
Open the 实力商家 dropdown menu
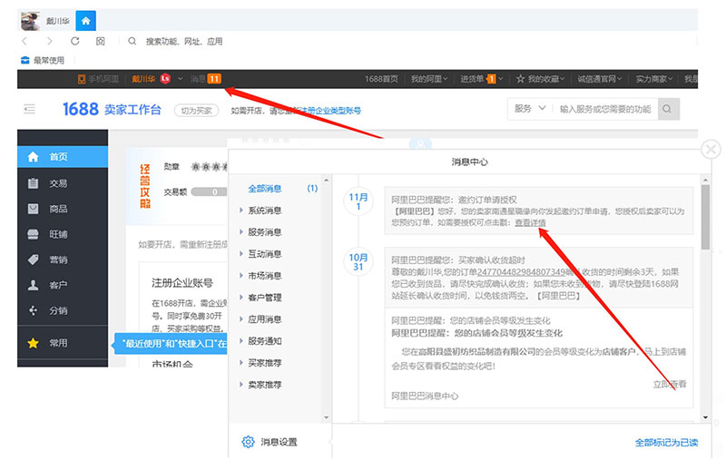pos(653,79)
